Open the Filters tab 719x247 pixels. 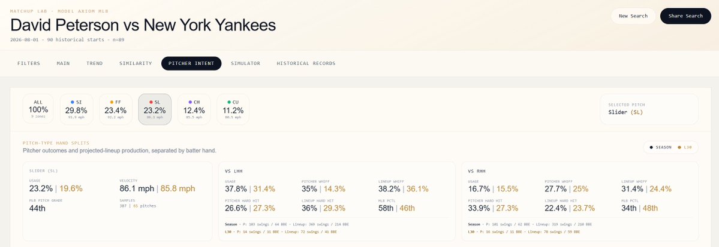(x=29, y=63)
